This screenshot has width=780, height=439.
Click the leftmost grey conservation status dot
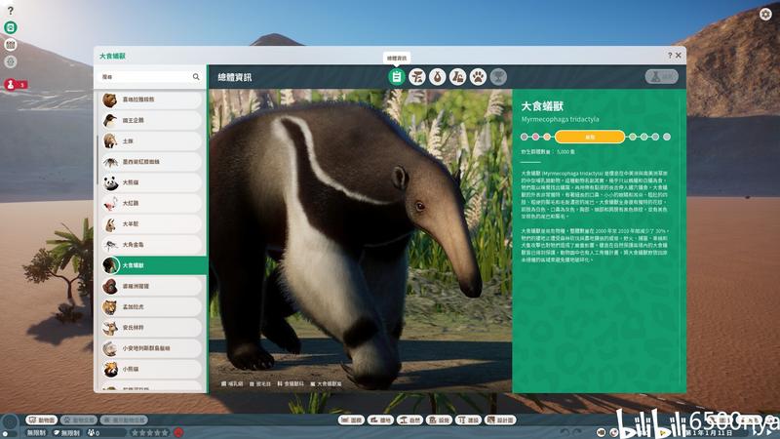tap(525, 137)
